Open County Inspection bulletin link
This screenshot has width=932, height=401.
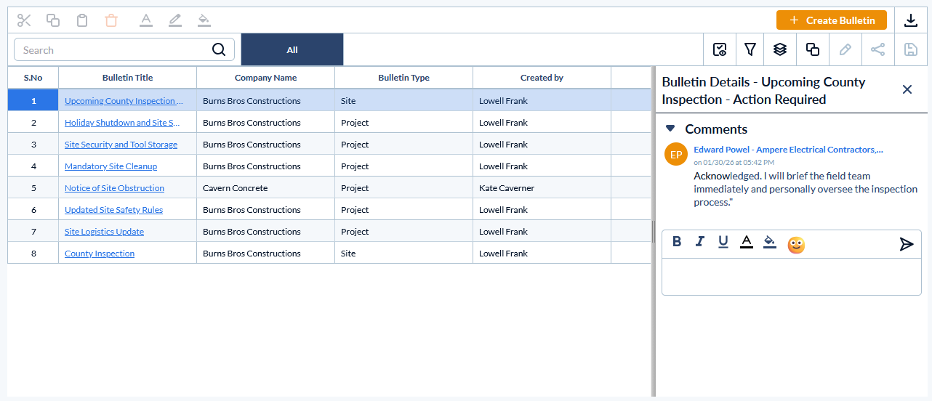point(100,254)
